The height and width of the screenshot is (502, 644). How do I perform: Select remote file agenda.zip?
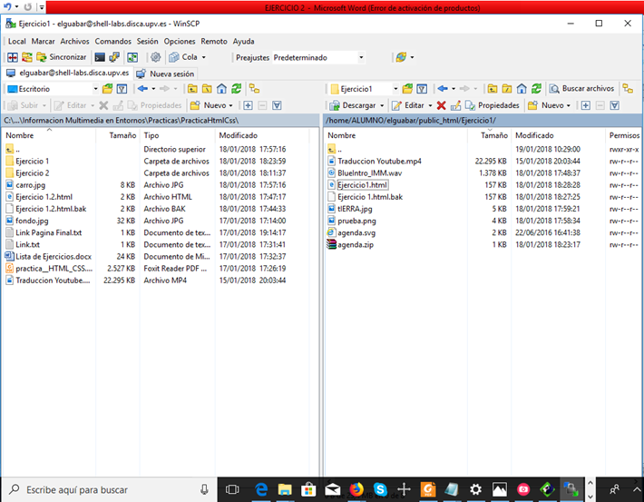click(356, 244)
